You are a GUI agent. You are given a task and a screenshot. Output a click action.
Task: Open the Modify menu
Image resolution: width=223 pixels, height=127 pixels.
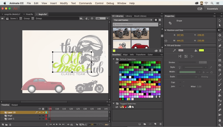tap(64, 3)
